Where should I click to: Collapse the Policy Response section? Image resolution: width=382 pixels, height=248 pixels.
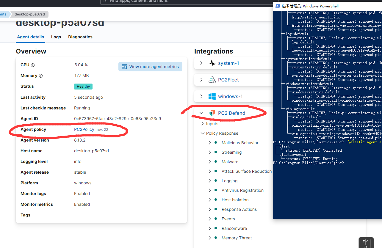pos(203,133)
